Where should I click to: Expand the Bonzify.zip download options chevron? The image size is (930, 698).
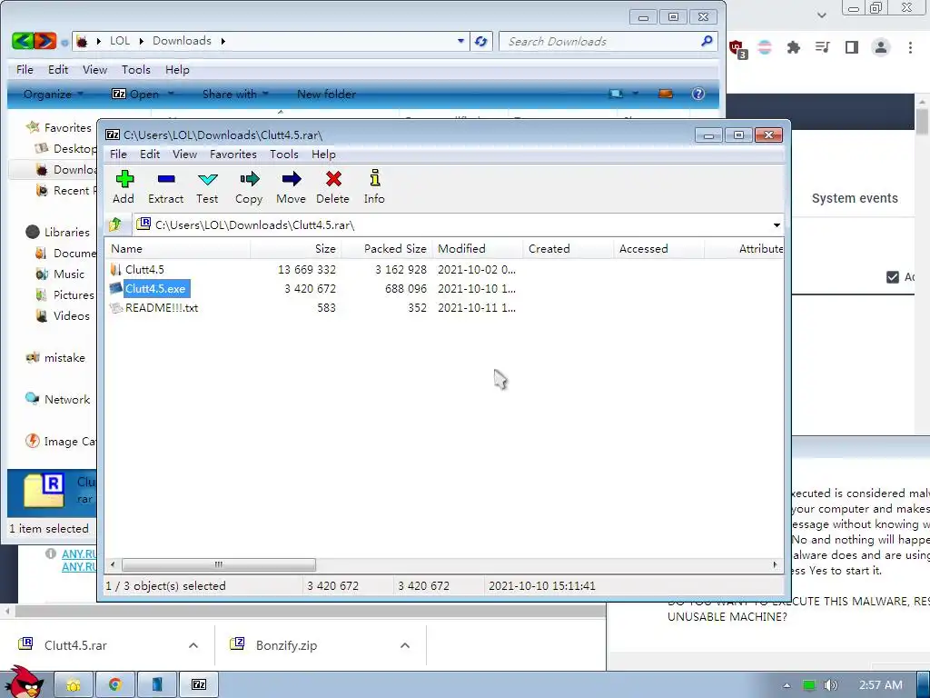pyautogui.click(x=405, y=645)
